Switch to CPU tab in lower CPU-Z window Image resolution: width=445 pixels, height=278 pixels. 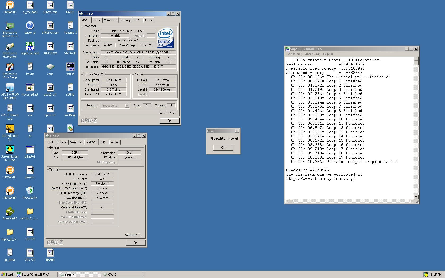coord(50,142)
